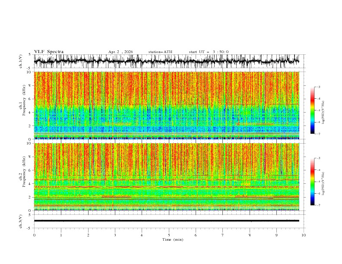Click time axis tick label '3'
342x264 pixels.
pyautogui.click(x=115, y=235)
